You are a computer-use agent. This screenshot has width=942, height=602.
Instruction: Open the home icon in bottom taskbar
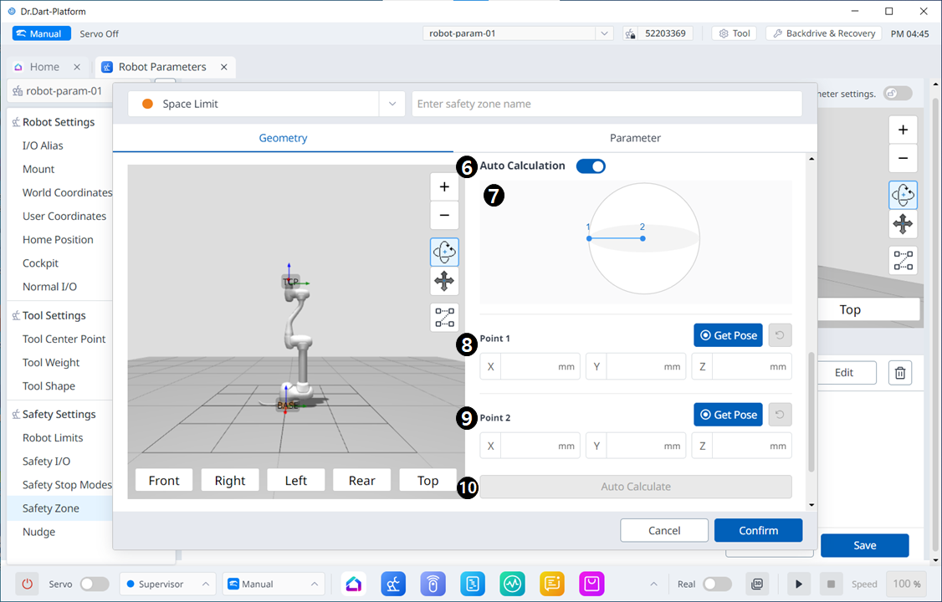[354, 584]
